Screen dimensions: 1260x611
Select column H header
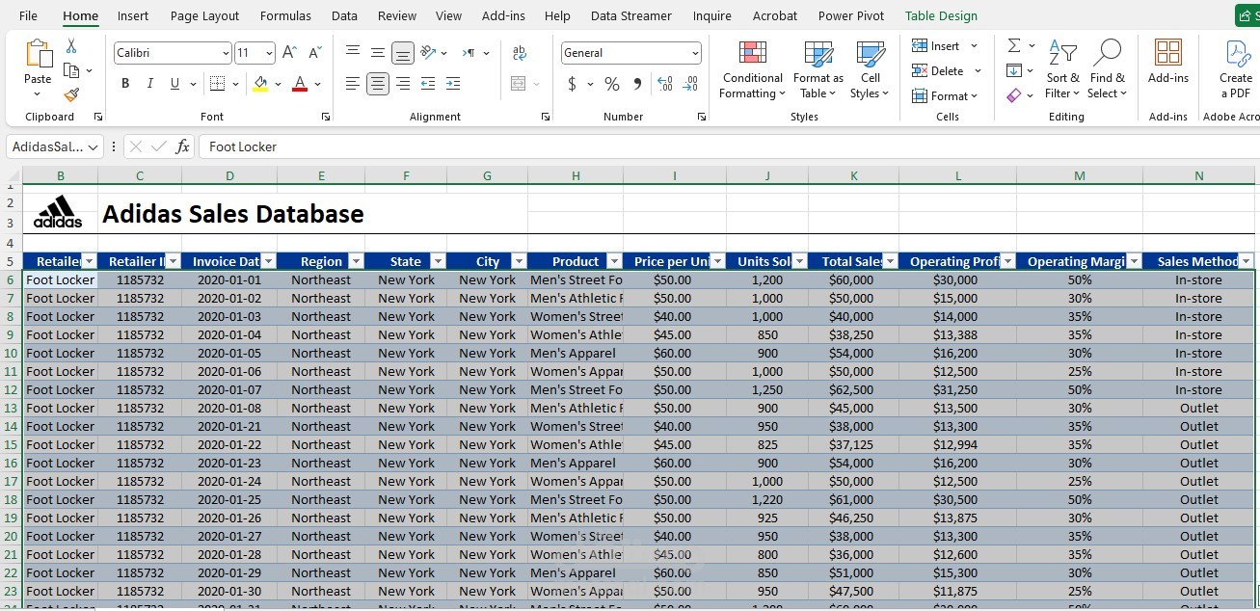click(576, 175)
